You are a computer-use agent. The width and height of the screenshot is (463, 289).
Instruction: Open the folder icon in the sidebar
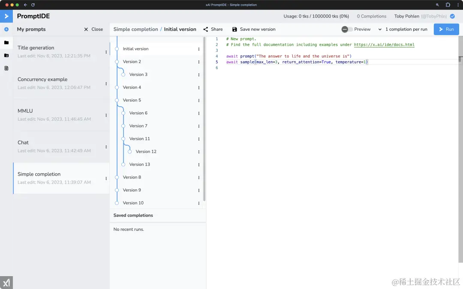[x=6, y=42]
